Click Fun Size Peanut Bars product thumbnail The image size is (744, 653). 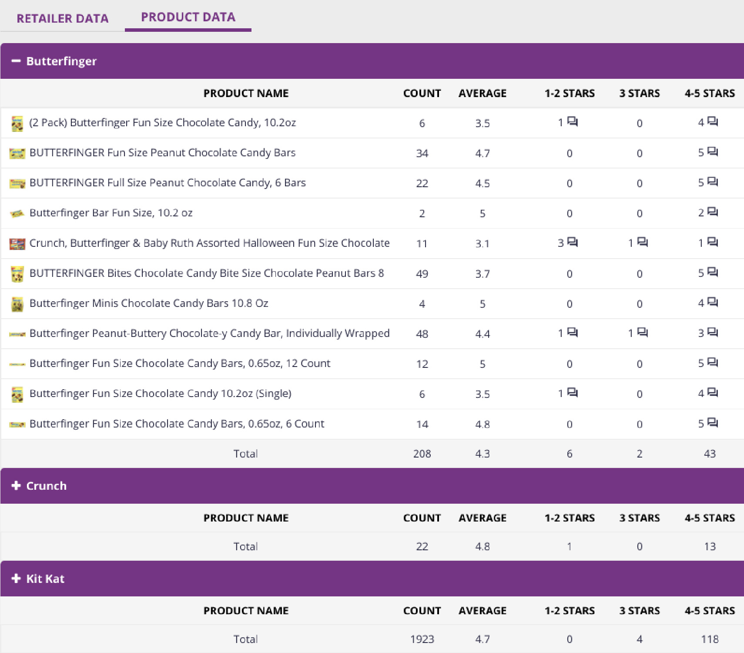[x=17, y=153]
